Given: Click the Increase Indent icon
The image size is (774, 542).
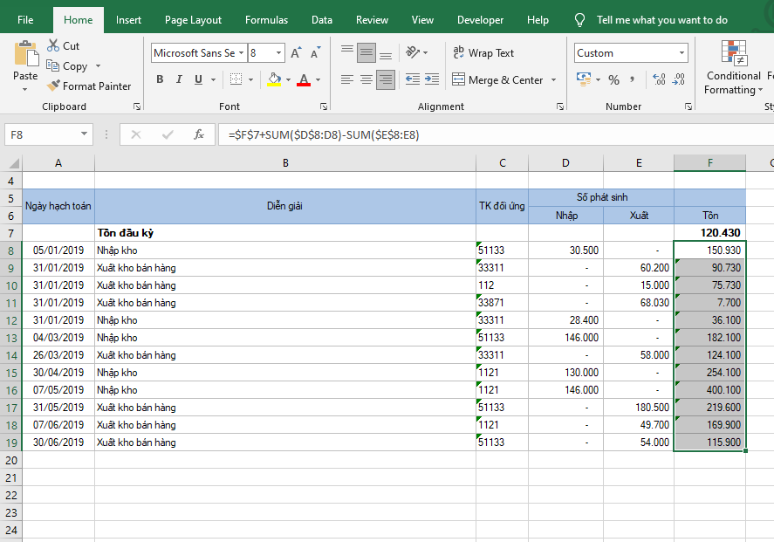Looking at the screenshot, I should pyautogui.click(x=431, y=79).
